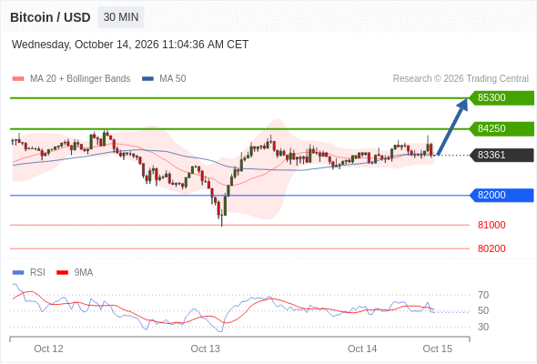Click the 30 MIN timeframe badge
Image resolution: width=537 pixels, height=364 pixels.
[121, 17]
